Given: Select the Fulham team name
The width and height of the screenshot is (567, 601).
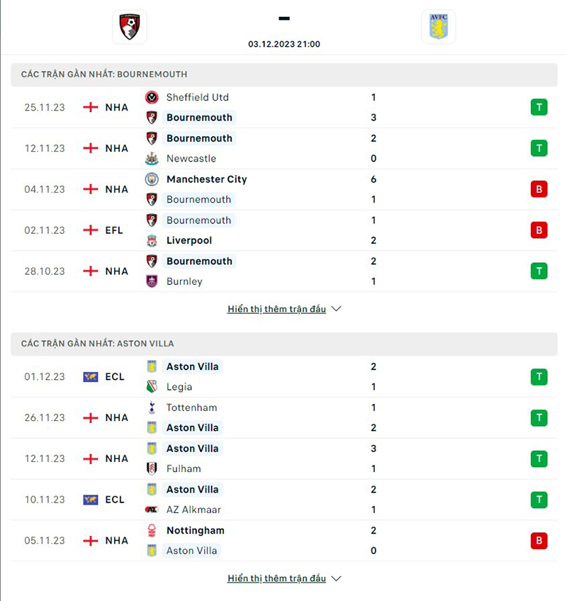Looking at the screenshot, I should pyautogui.click(x=184, y=468).
